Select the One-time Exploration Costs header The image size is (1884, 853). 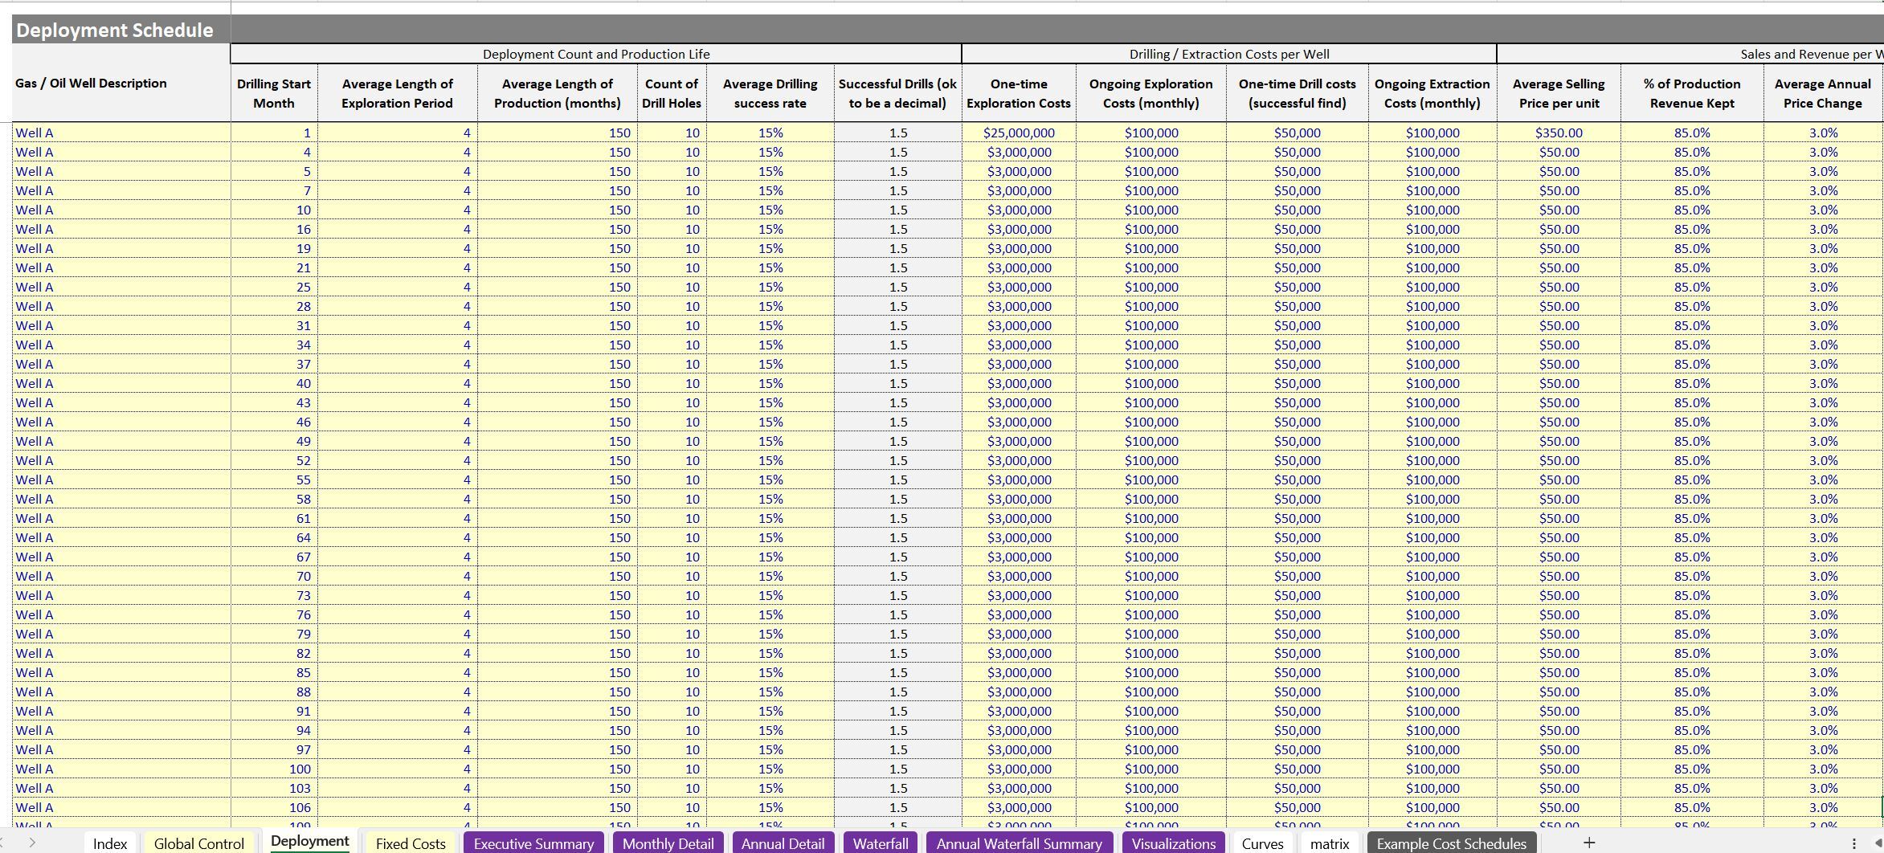point(1019,93)
